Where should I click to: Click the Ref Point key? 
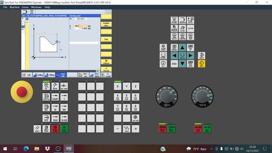[x=64, y=86]
